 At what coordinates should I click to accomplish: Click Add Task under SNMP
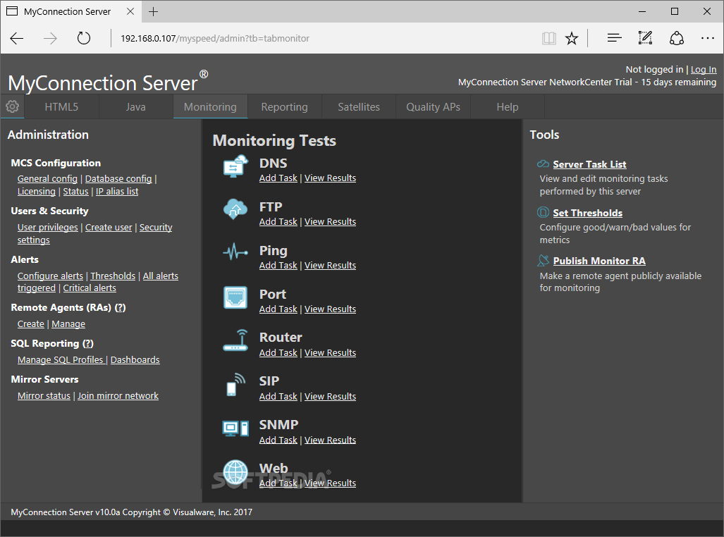pyautogui.click(x=278, y=440)
